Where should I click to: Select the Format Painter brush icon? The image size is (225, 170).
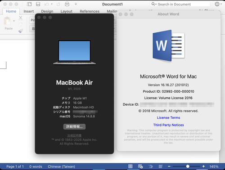coord(21,31)
